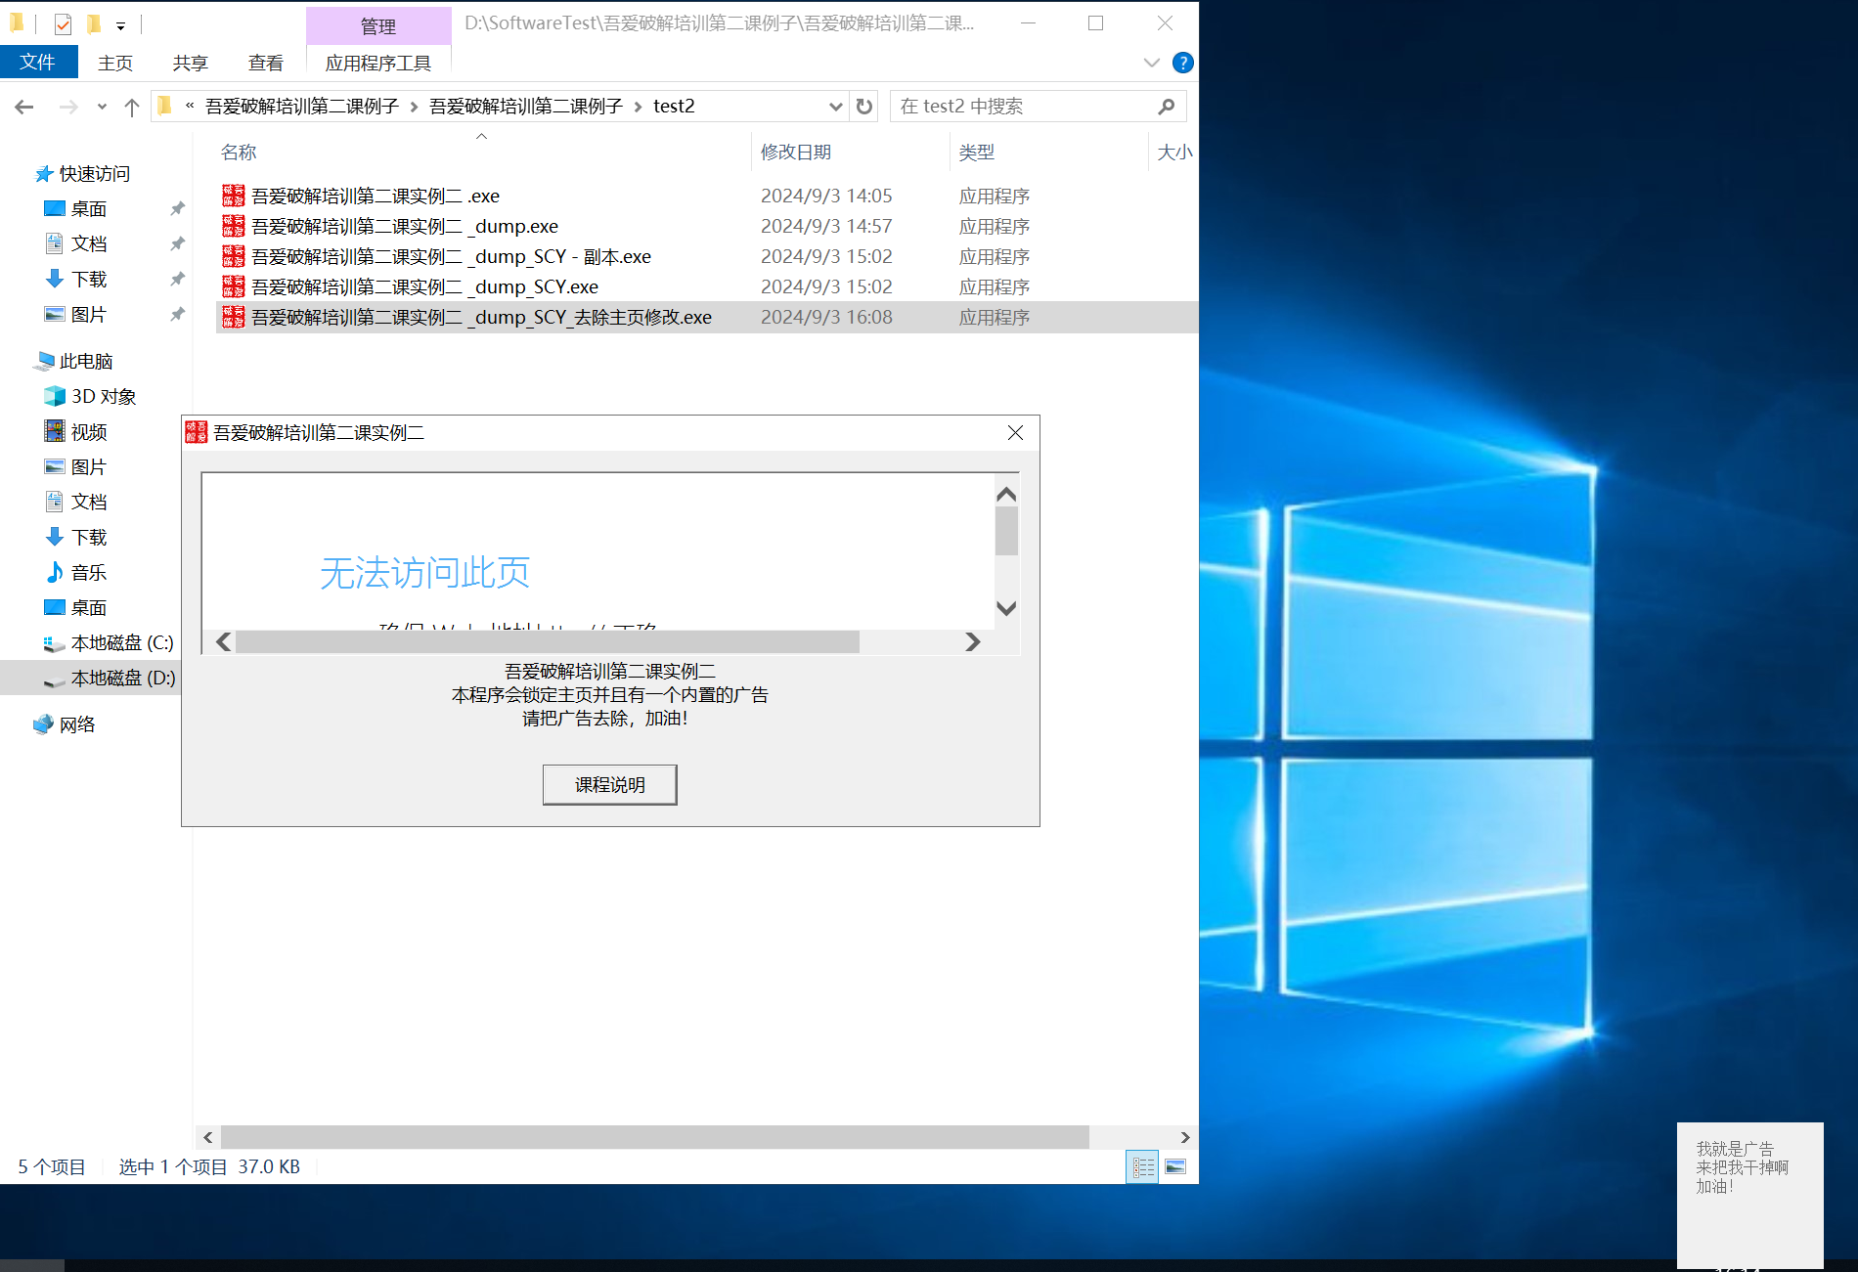Open 视频 folder in navigation pane

[x=88, y=431]
